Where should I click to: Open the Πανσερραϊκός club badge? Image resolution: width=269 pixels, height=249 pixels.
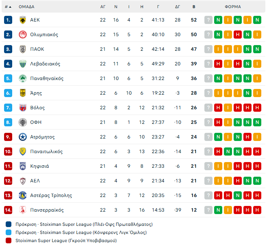coord(22,210)
